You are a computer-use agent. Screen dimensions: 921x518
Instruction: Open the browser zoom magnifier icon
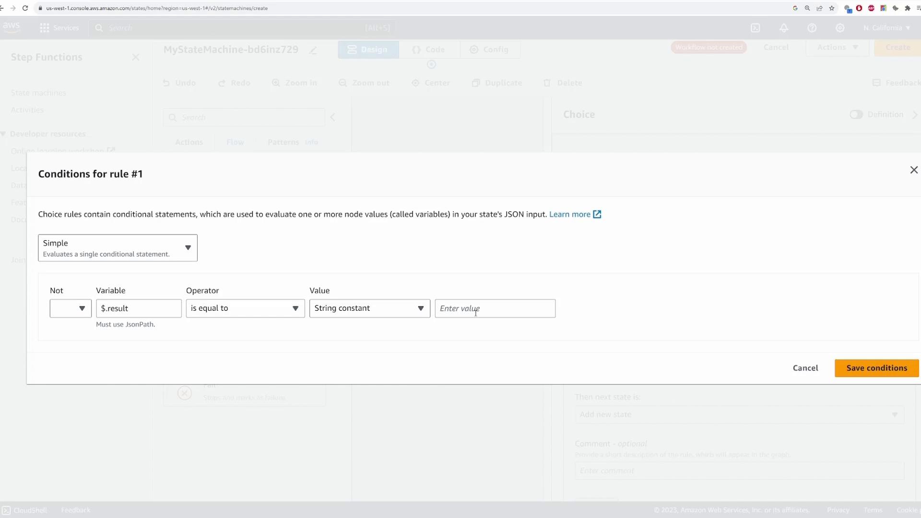pos(807,8)
